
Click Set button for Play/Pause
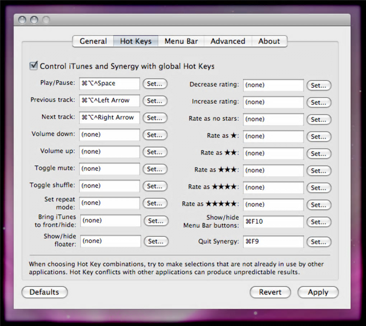[x=155, y=84]
